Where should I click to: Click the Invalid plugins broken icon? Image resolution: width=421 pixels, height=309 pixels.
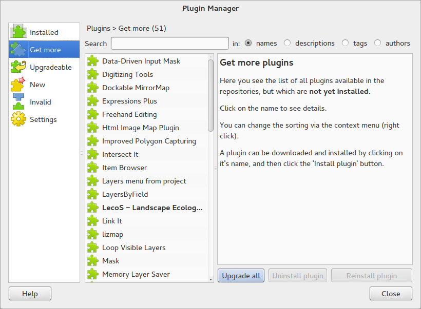[x=18, y=102]
